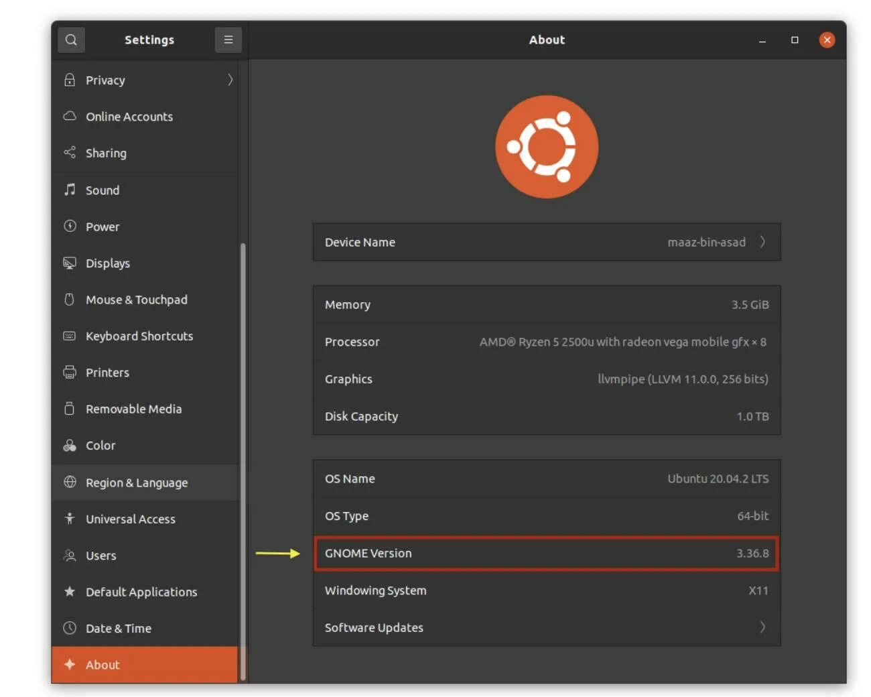Click the Privacy lock icon
The width and height of the screenshot is (871, 697).
(x=70, y=80)
